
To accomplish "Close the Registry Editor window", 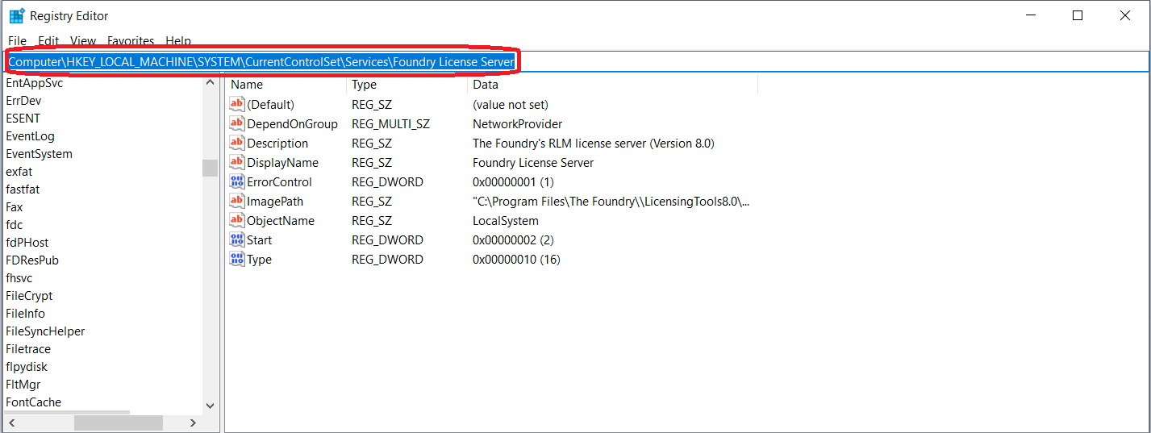I will 1125,15.
